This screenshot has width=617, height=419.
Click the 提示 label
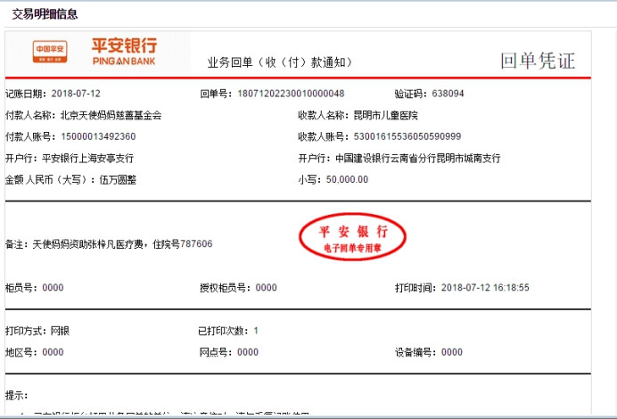click(x=17, y=396)
